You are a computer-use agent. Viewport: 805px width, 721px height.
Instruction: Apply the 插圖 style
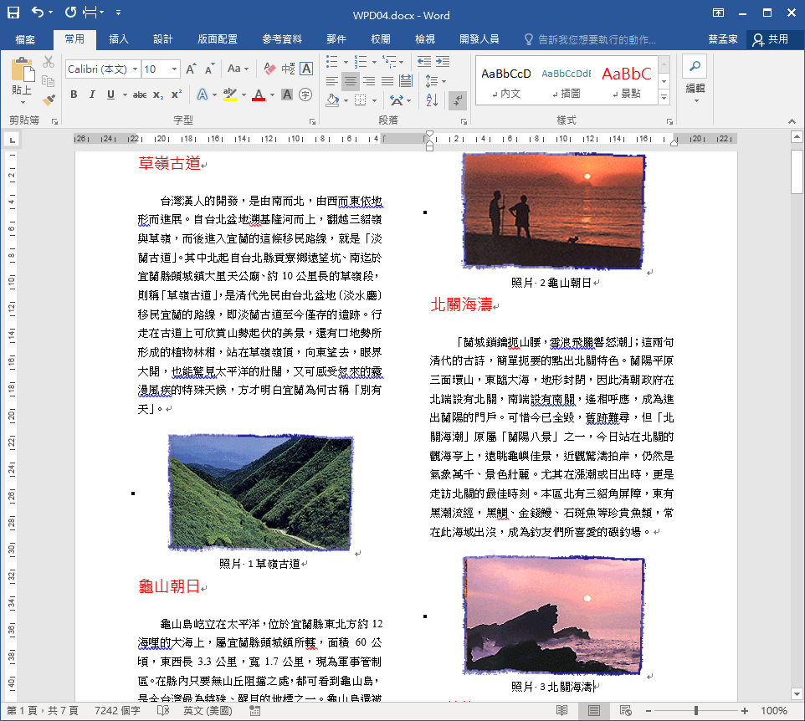pyautogui.click(x=567, y=81)
